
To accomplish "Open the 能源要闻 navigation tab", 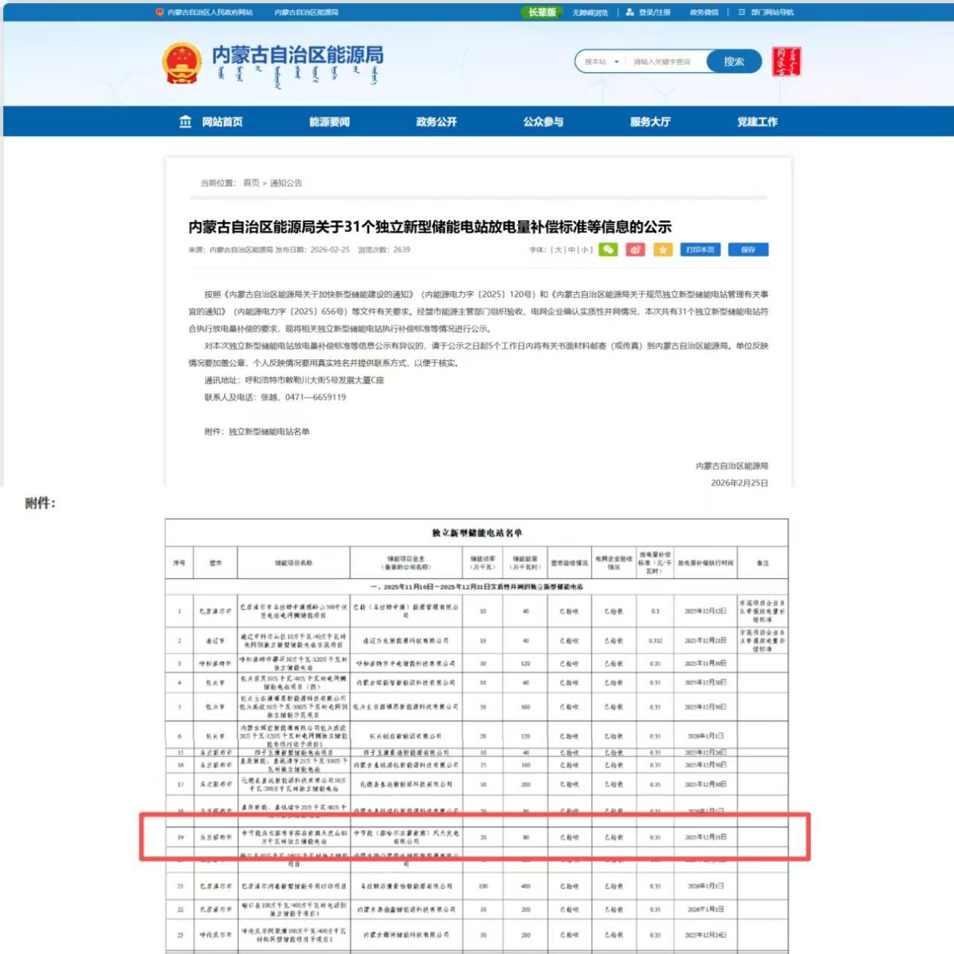I will 329,122.
